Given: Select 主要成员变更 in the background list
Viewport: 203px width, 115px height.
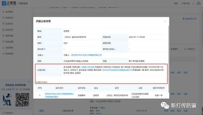Looking at the screenshot, I should pyautogui.click(x=68, y=111).
